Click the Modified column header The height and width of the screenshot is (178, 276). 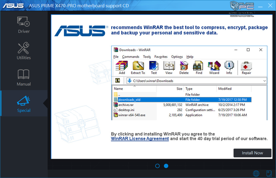[x=234, y=89]
